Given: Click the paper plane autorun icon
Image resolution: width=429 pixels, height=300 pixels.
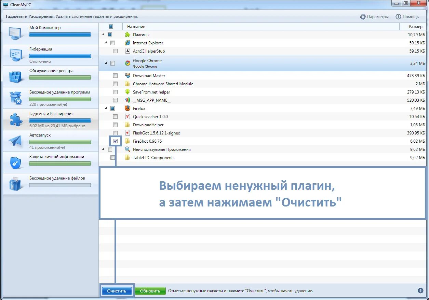Looking at the screenshot, I should (x=16, y=141).
